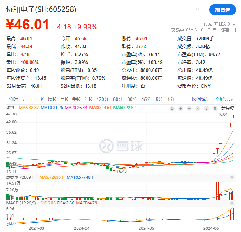The width and height of the screenshot is (241, 232).
Task: Click the 2024-05 date axis label
Action: (x=146, y=229)
